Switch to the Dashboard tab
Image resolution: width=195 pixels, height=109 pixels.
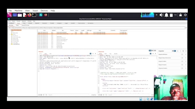pyautogui.click(x=11, y=23)
